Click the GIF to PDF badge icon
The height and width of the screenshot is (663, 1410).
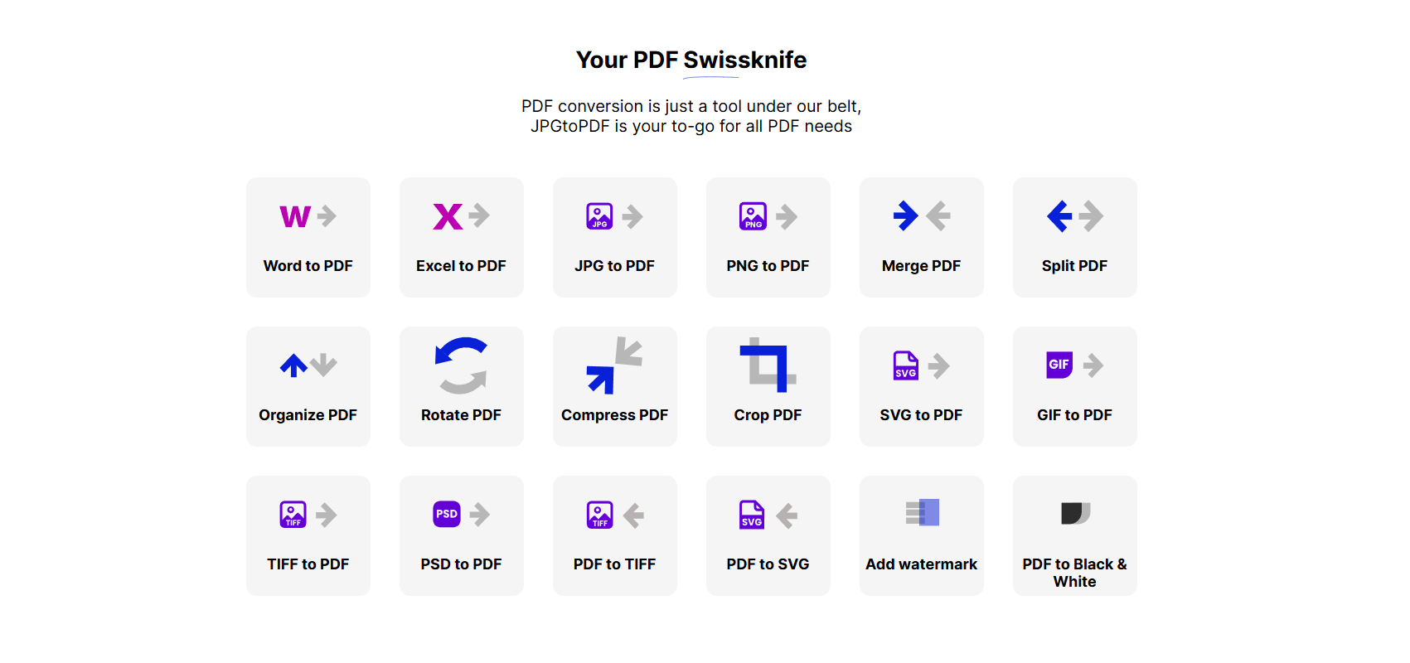[1059, 365]
